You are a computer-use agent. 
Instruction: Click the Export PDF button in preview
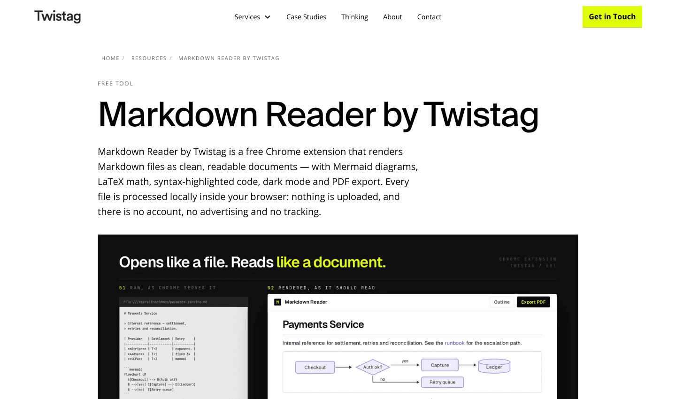533,302
